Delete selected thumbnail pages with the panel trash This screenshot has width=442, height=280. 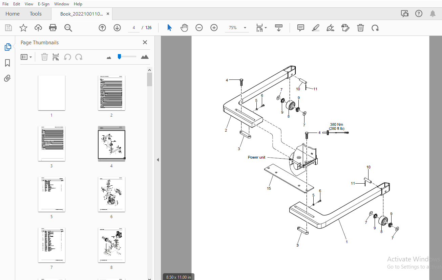tap(44, 57)
